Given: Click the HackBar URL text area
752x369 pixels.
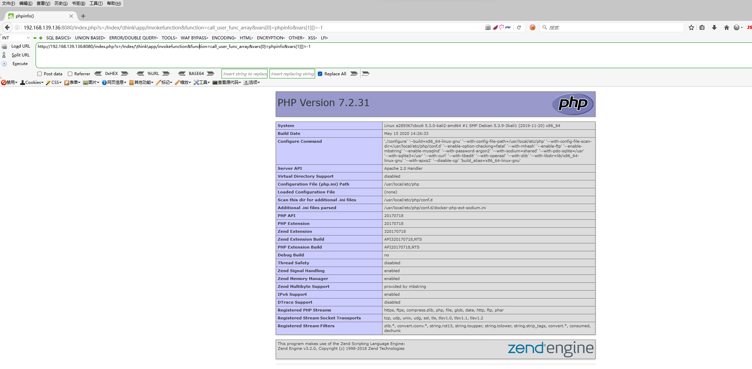Looking at the screenshot, I should click(x=394, y=55).
